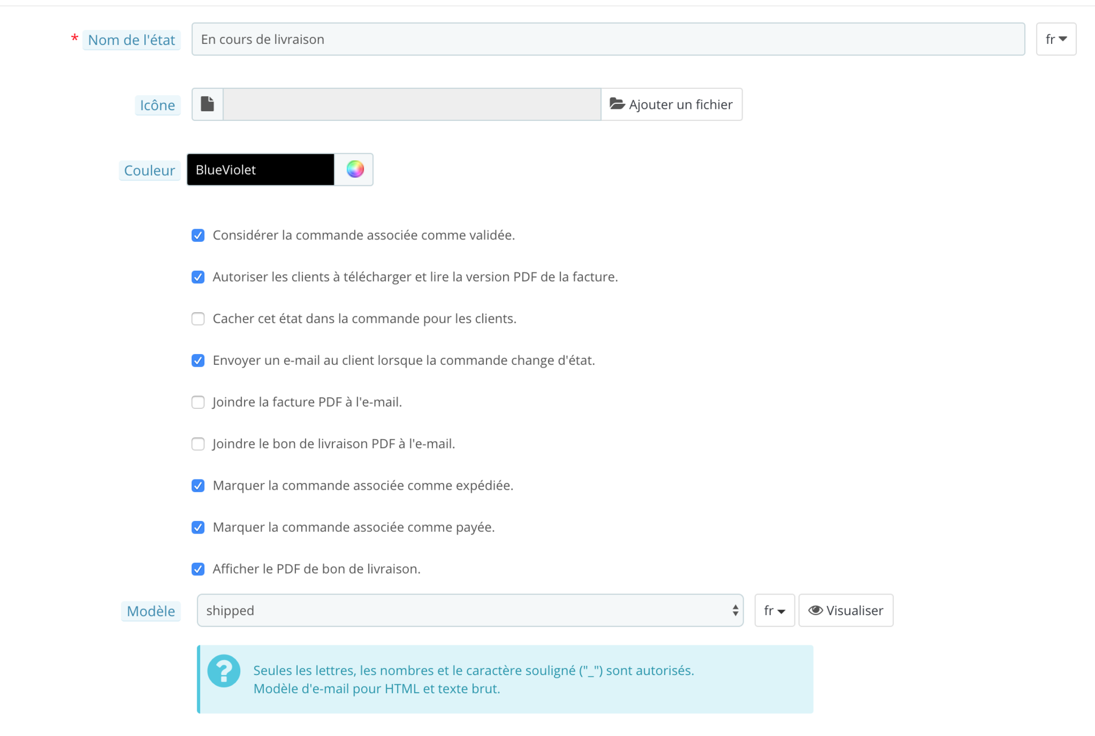Toggle Afficher le PDF de bon de livraison
1095x736 pixels.
tap(198, 569)
